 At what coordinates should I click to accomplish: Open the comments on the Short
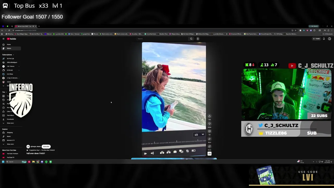[209, 131]
